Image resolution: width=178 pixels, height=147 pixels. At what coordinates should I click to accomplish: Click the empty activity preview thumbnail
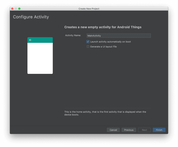[40, 56]
